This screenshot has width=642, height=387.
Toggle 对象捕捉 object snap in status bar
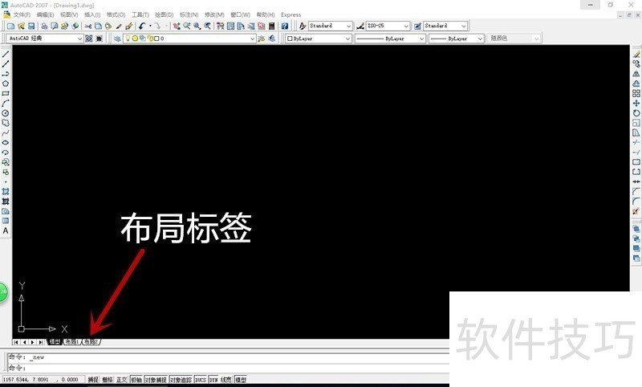click(x=156, y=380)
